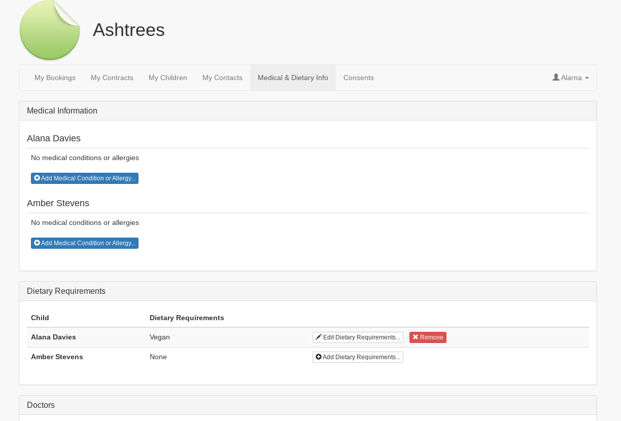
Task: Click the plus icon to add Amber Stevens' medical condition
Action: [x=37, y=243]
